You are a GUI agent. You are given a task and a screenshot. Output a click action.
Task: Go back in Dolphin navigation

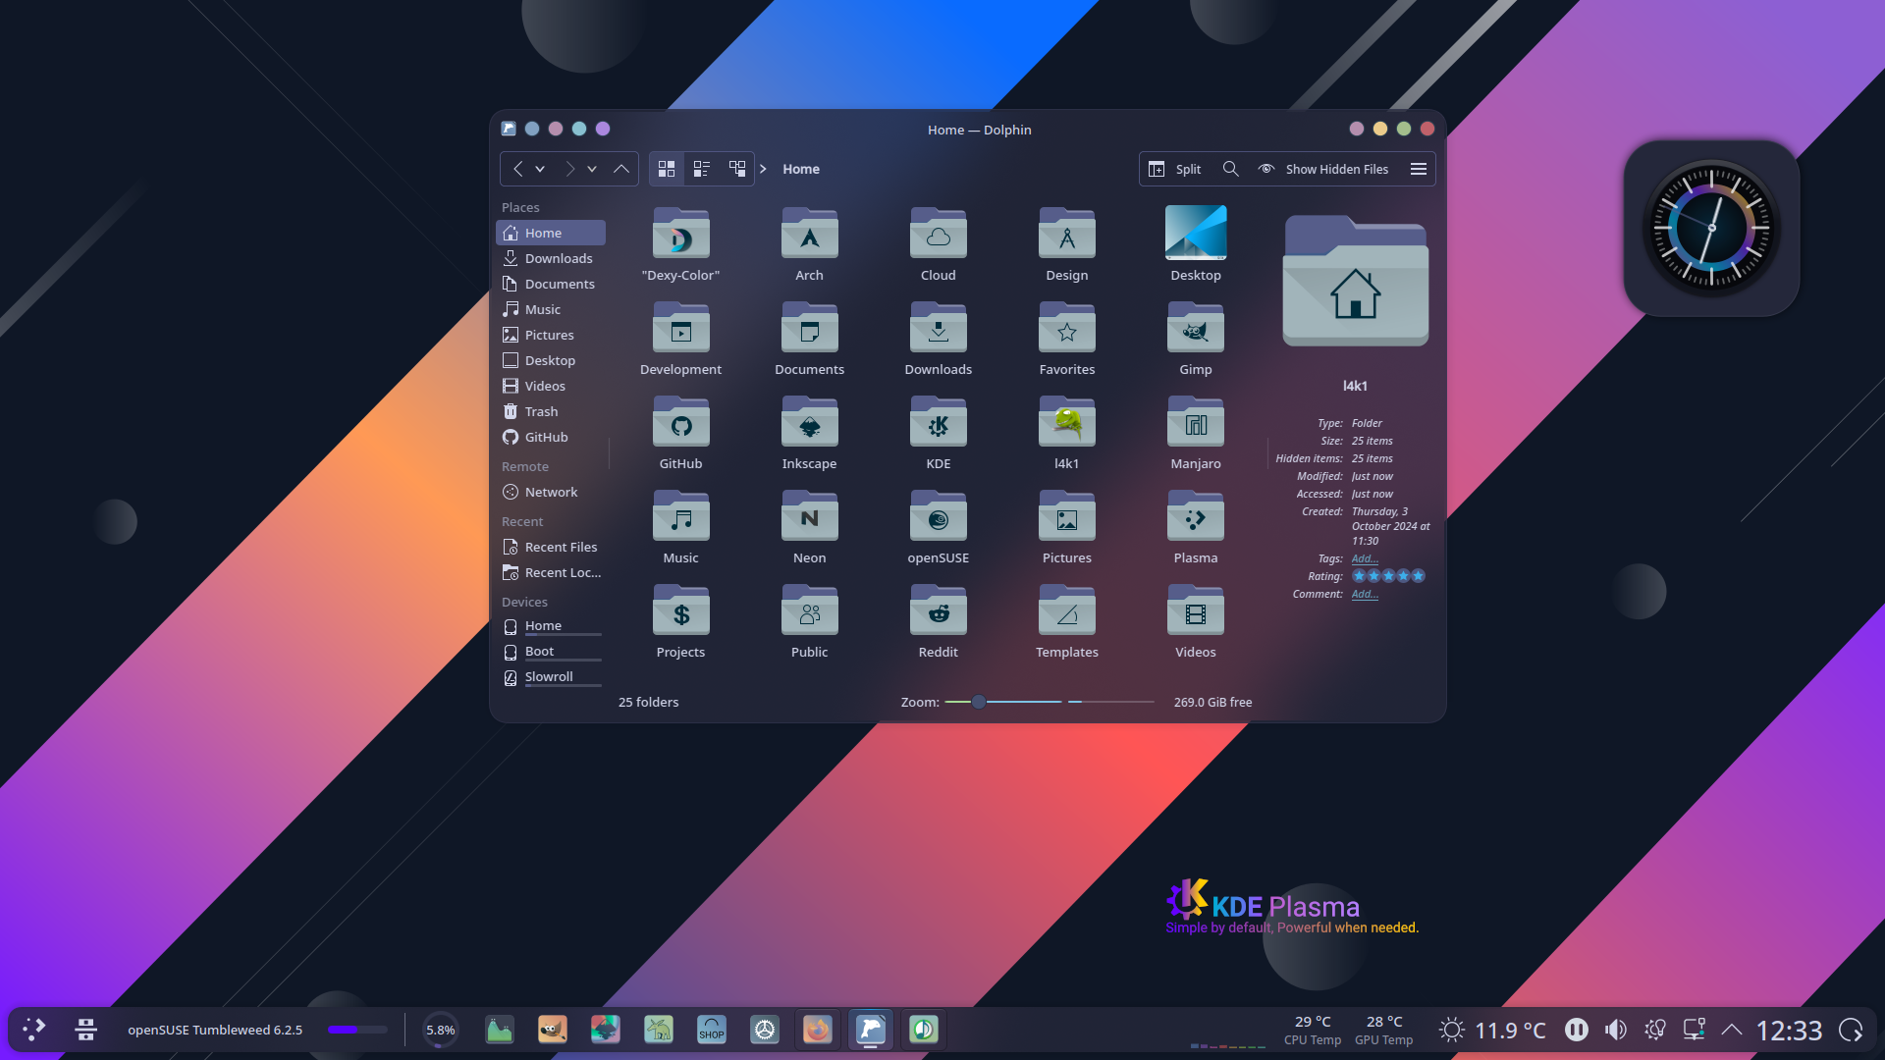coord(517,169)
